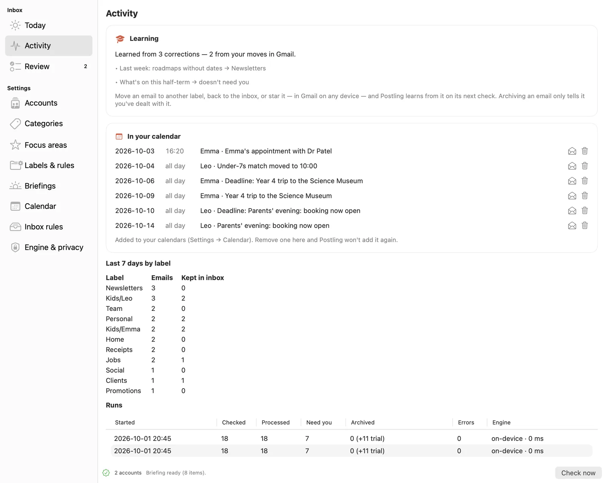606x483 pixels.
Task: Open Focus areas settings
Action: 48,145
